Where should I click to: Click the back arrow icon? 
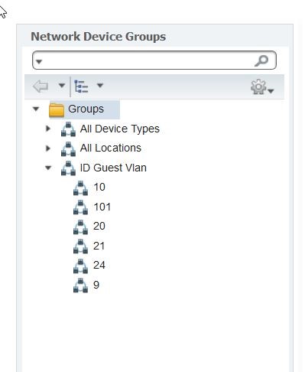[x=41, y=86]
